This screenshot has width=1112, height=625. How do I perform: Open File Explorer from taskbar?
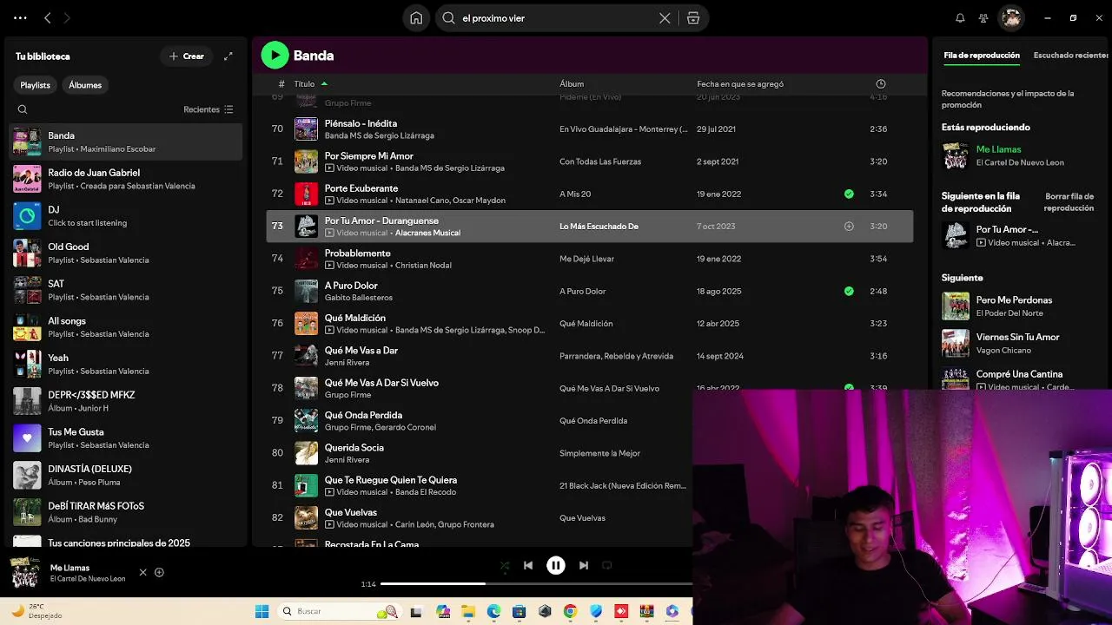point(467,611)
